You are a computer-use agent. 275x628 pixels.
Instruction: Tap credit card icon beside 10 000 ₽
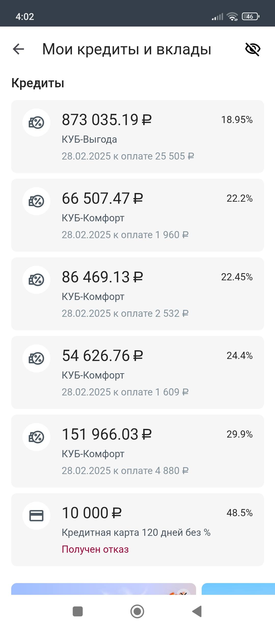tap(36, 516)
